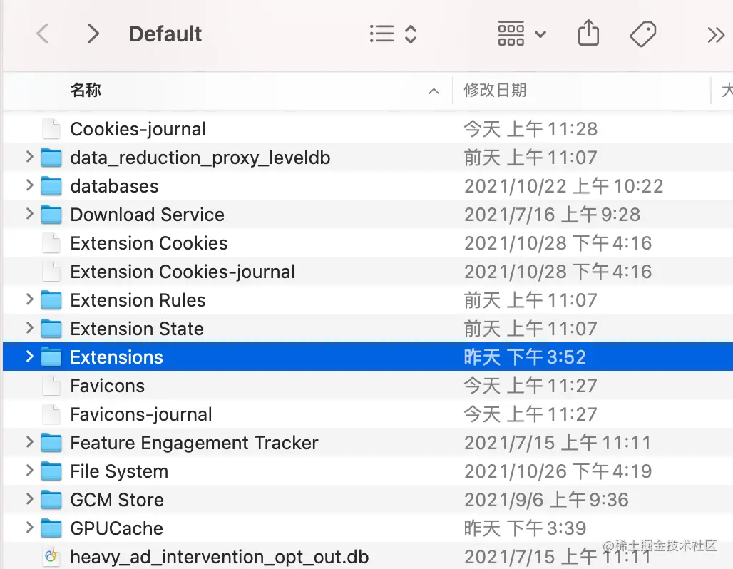Click the databases folder icon
This screenshot has height=569, width=733.
51,186
